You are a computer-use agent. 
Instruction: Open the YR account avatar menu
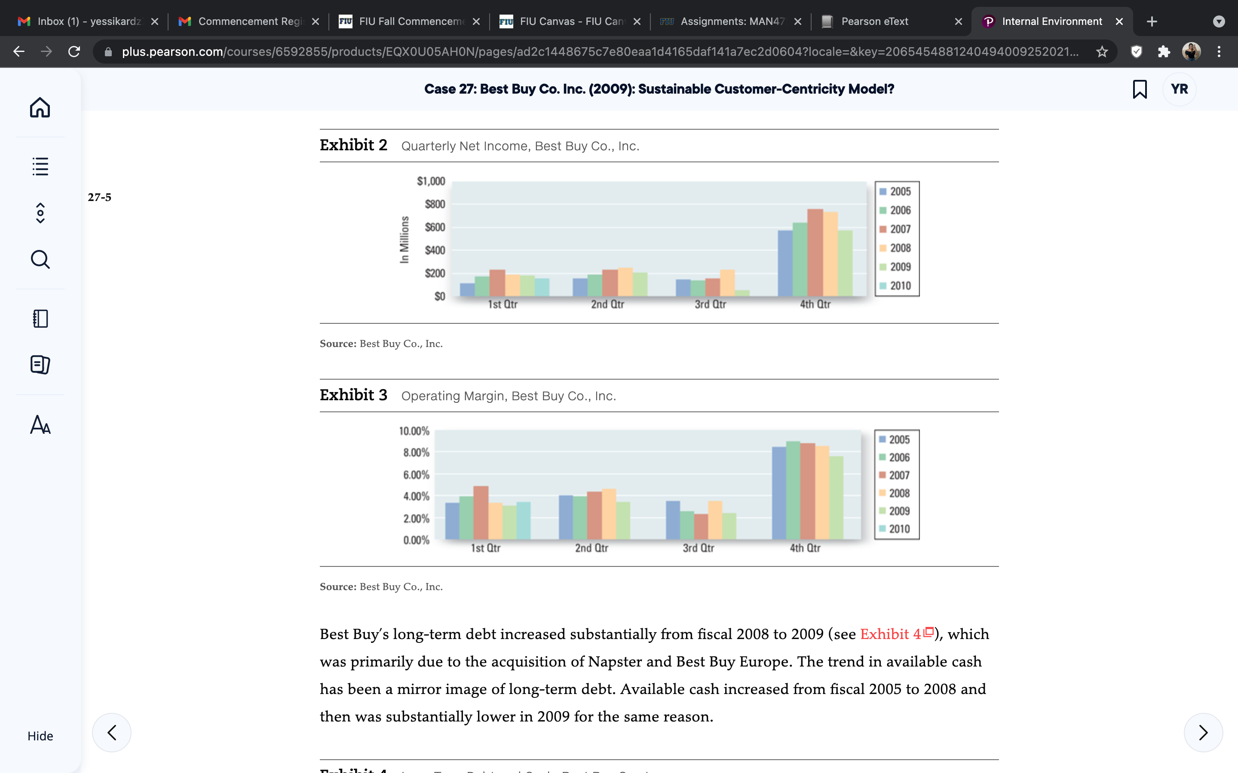1179,89
